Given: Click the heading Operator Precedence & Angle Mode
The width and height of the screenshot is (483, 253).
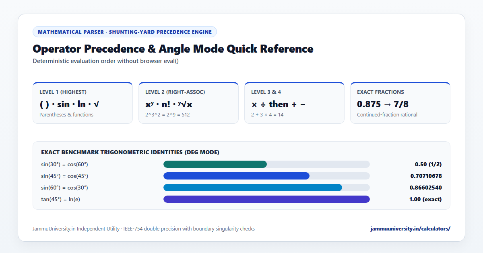Looking at the screenshot, I should pyautogui.click(x=173, y=49).
